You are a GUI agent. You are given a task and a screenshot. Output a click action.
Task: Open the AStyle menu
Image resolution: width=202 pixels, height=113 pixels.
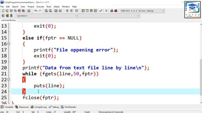56,7
